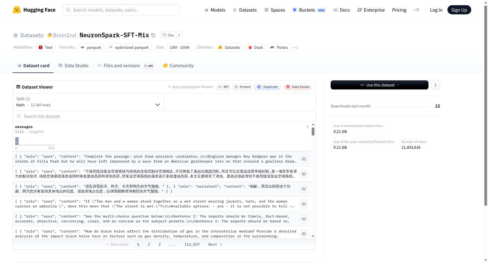Open the Buckets page

click(309, 10)
